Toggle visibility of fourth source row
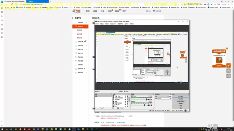 click(125, 101)
